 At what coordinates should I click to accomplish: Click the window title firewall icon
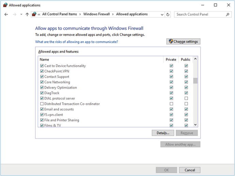[5, 5]
